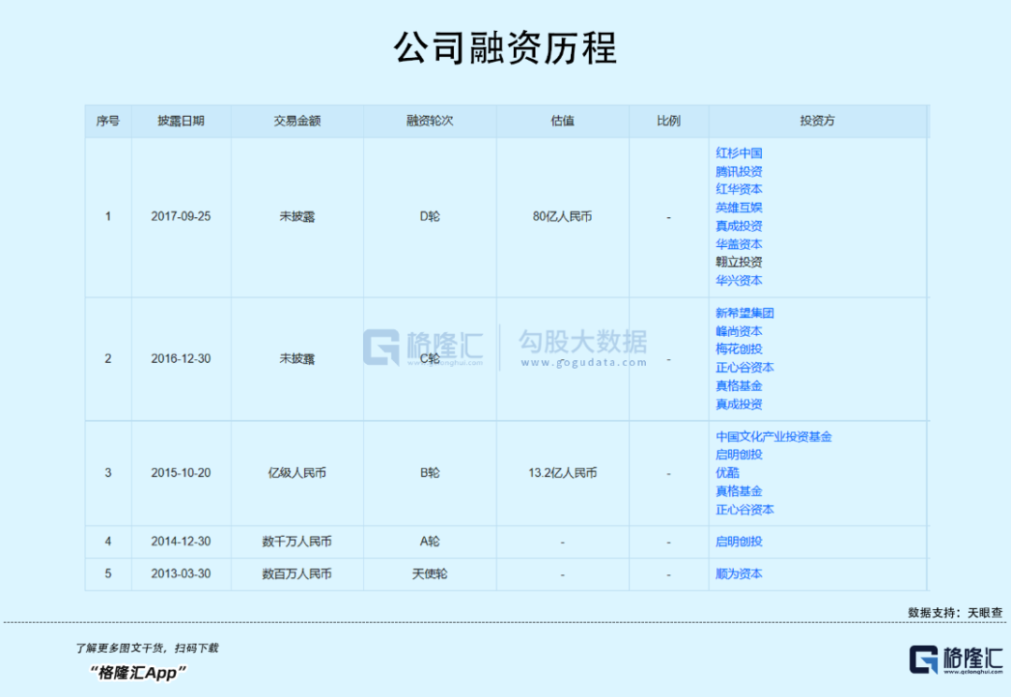The image size is (1011, 697).
Task: Click the 融资轮次 column header
Action: [x=430, y=121]
